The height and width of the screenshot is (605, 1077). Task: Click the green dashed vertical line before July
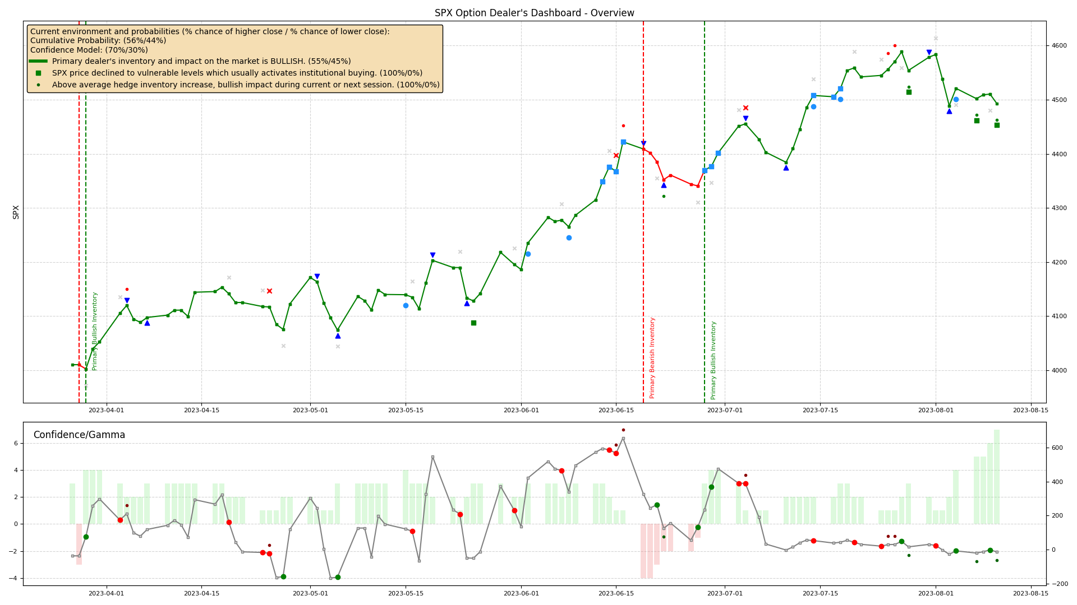705,212
